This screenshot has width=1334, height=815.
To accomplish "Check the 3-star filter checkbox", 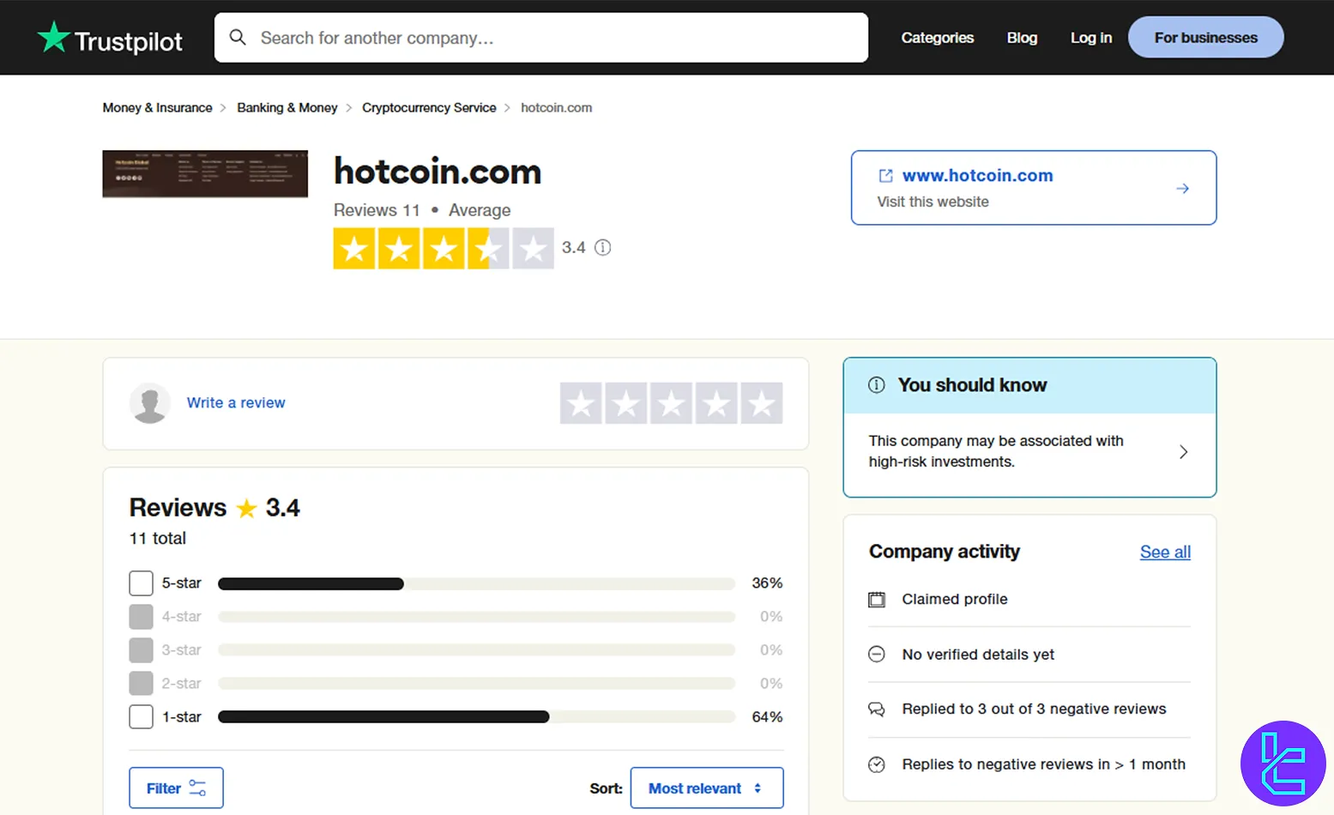I will coord(141,650).
